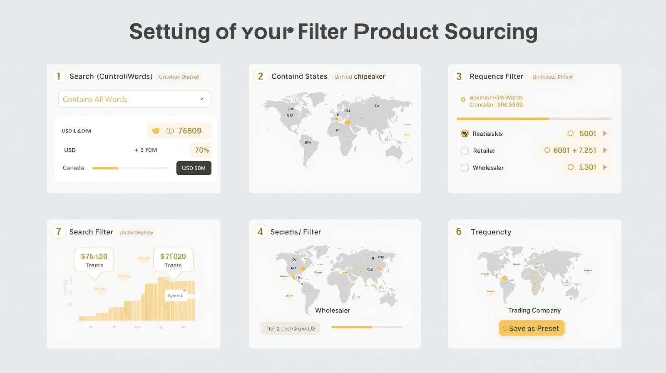The width and height of the screenshot is (666, 373).
Task: Expand the 5001 row arrow
Action: pos(605,134)
